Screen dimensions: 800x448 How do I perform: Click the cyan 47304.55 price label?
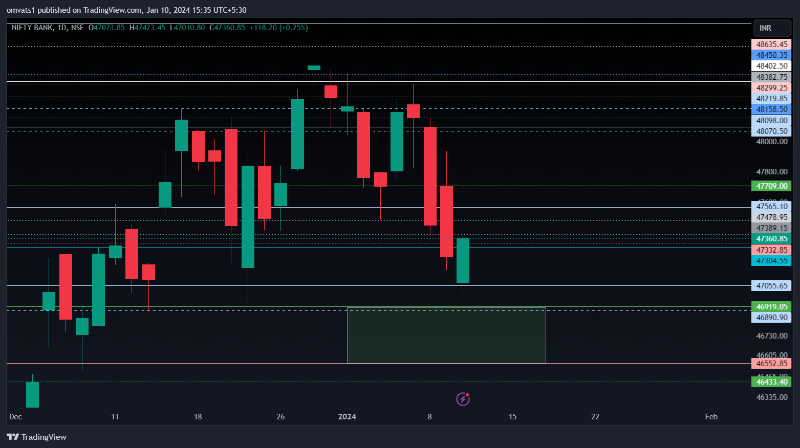pyautogui.click(x=771, y=261)
